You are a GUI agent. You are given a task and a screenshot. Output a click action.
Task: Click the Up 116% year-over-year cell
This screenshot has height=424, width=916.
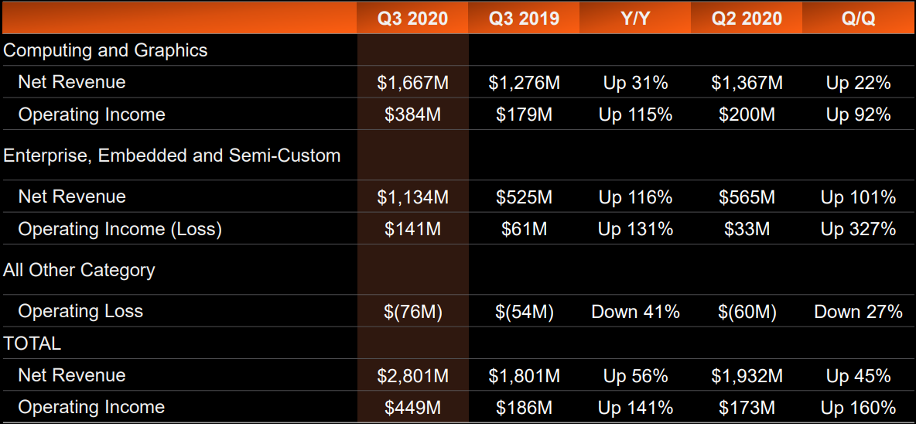635,197
